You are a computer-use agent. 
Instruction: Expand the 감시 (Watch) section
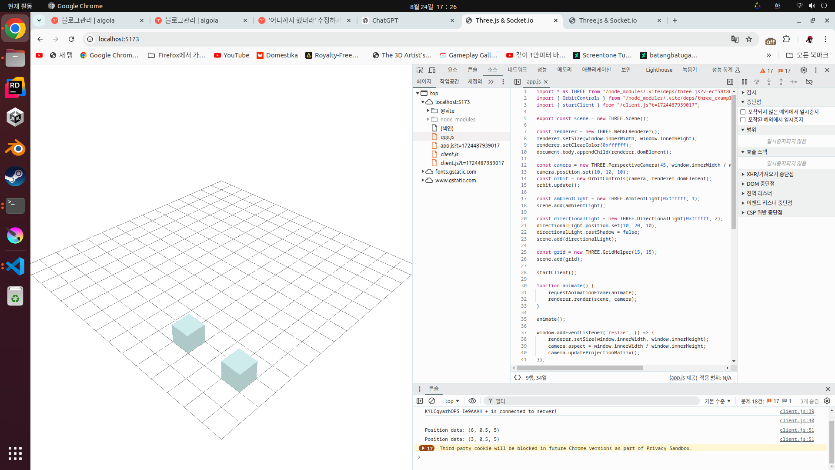coord(751,92)
